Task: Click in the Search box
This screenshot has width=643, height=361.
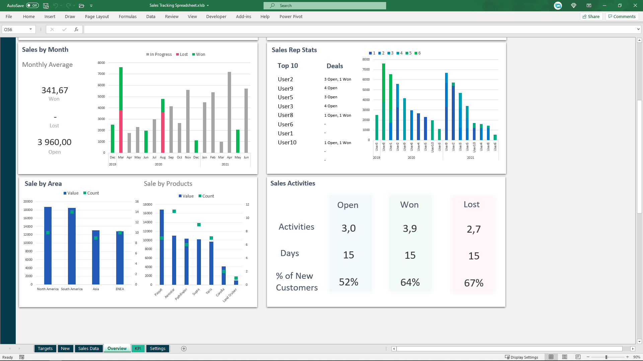Action: click(325, 6)
